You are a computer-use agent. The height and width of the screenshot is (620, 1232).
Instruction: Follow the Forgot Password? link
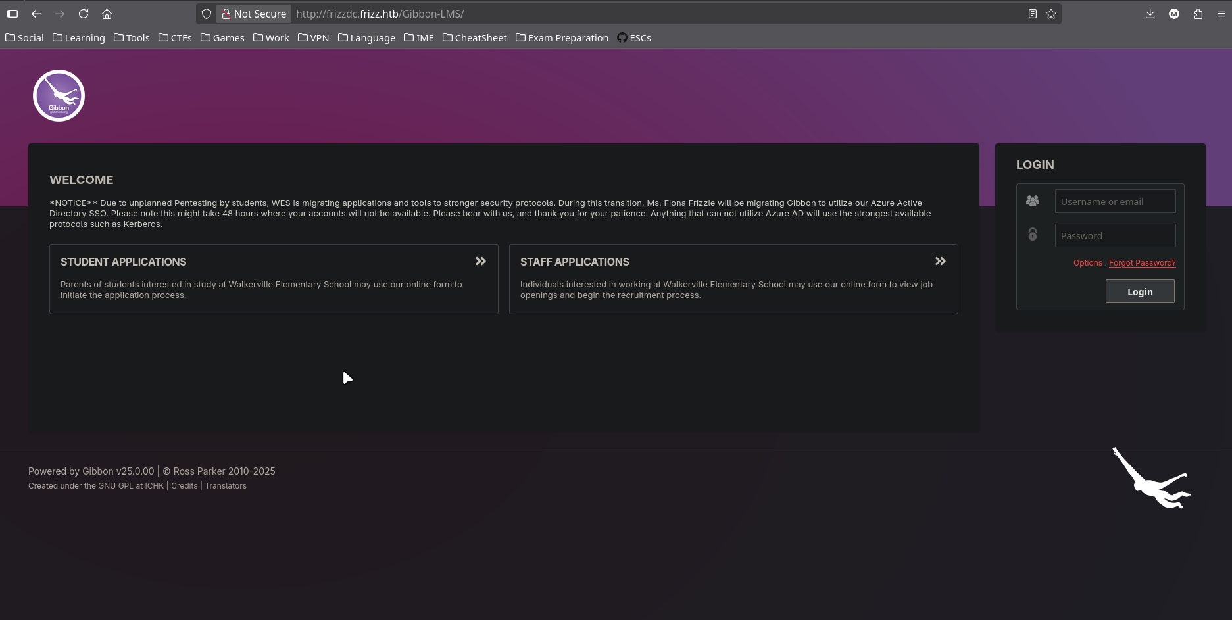point(1142,263)
